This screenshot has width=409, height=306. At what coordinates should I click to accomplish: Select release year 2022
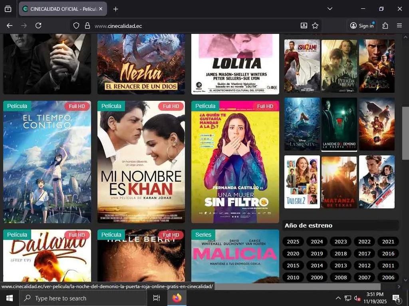364,241
